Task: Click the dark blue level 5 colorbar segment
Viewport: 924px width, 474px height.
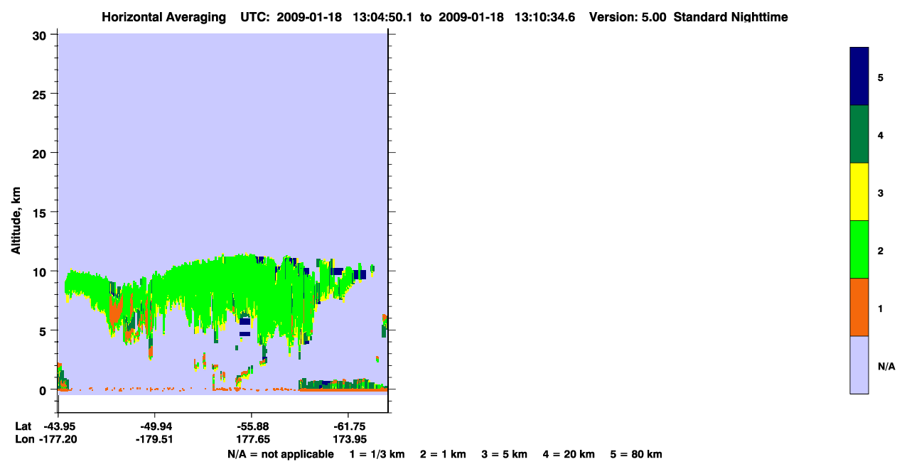Action: coord(859,77)
